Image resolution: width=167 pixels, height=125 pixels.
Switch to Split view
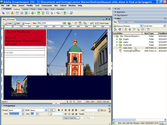(16, 23)
